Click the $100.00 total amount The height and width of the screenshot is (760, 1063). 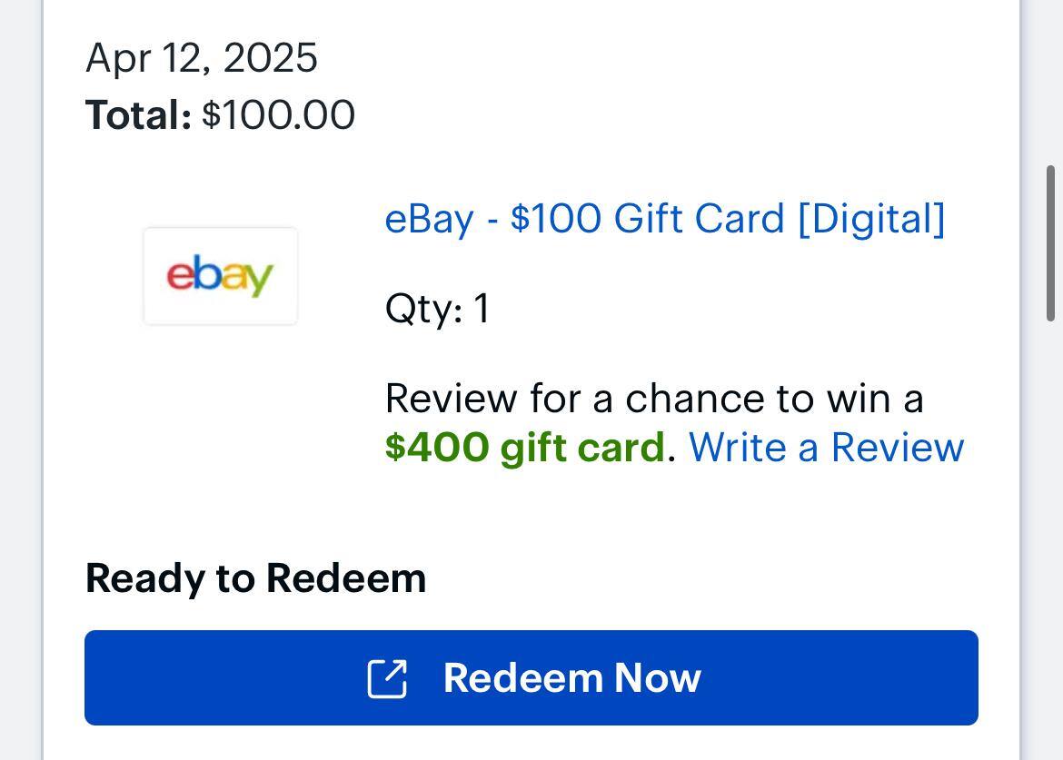[278, 116]
